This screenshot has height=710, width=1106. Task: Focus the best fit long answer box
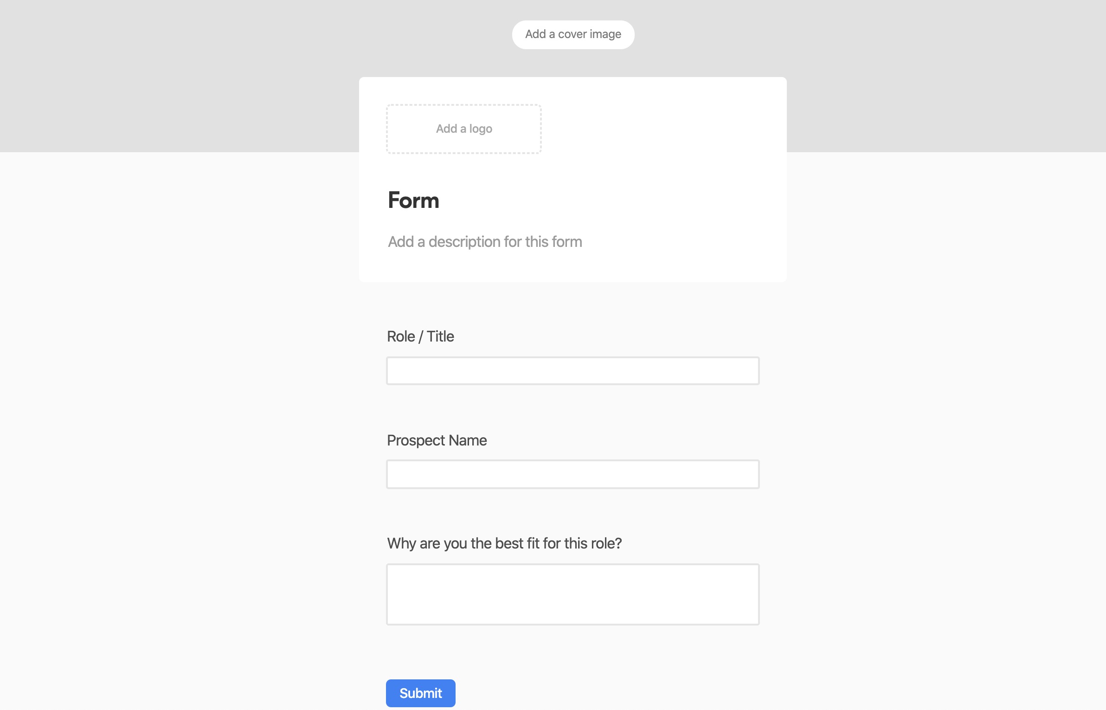[573, 594]
